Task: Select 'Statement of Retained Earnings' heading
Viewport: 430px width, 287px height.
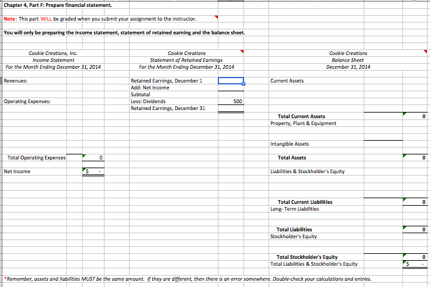Action: pyautogui.click(x=186, y=60)
